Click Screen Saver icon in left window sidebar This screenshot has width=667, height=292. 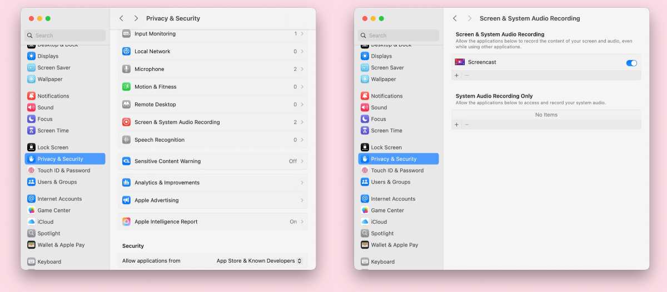(32, 68)
